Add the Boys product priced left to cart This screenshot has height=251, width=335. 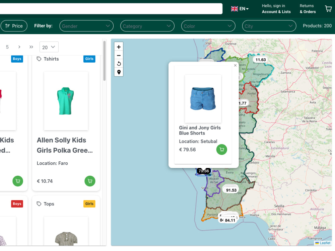(x=18, y=181)
